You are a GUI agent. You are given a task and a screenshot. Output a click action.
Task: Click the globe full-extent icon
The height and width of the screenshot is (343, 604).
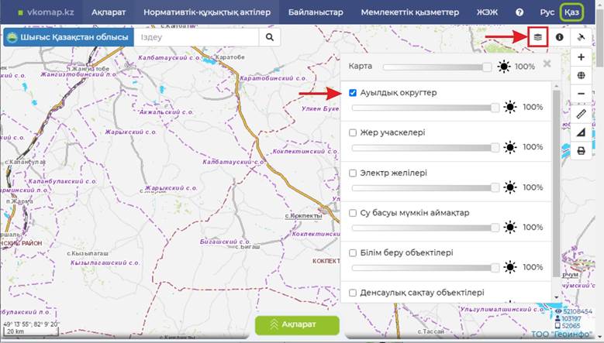pyautogui.click(x=582, y=76)
